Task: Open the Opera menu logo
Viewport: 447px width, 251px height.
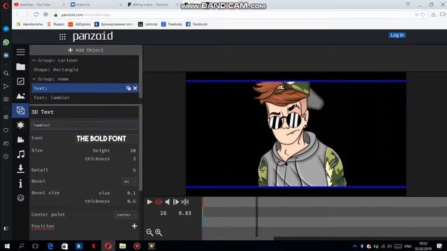Action: [x=6, y=6]
